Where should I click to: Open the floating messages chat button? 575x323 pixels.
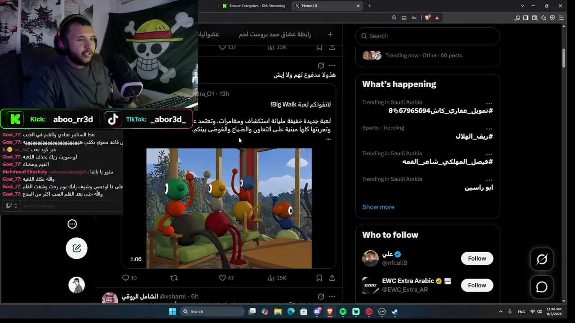click(x=542, y=287)
